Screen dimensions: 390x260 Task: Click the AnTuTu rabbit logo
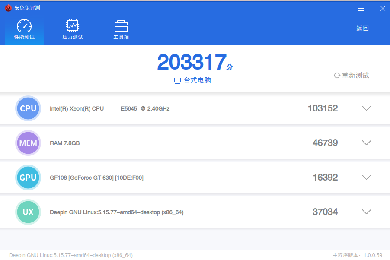pos(9,7)
